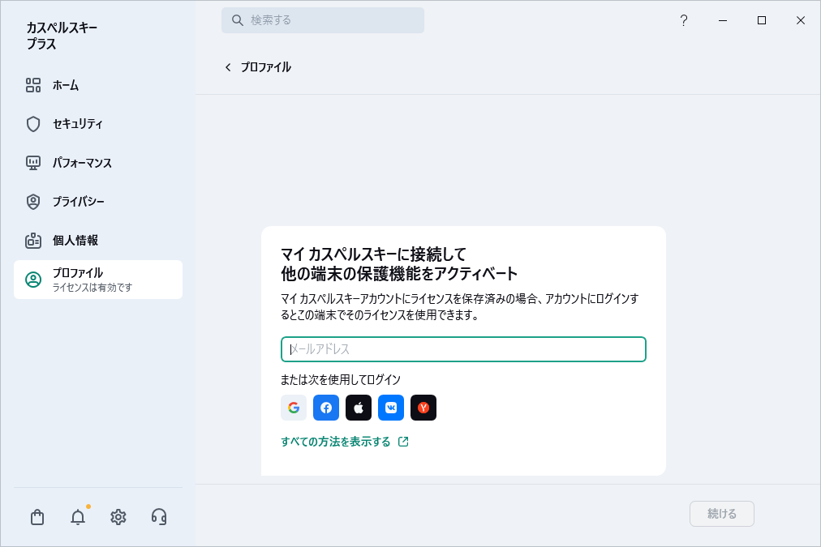
Task: Contact support via the headset icon
Action: (158, 516)
